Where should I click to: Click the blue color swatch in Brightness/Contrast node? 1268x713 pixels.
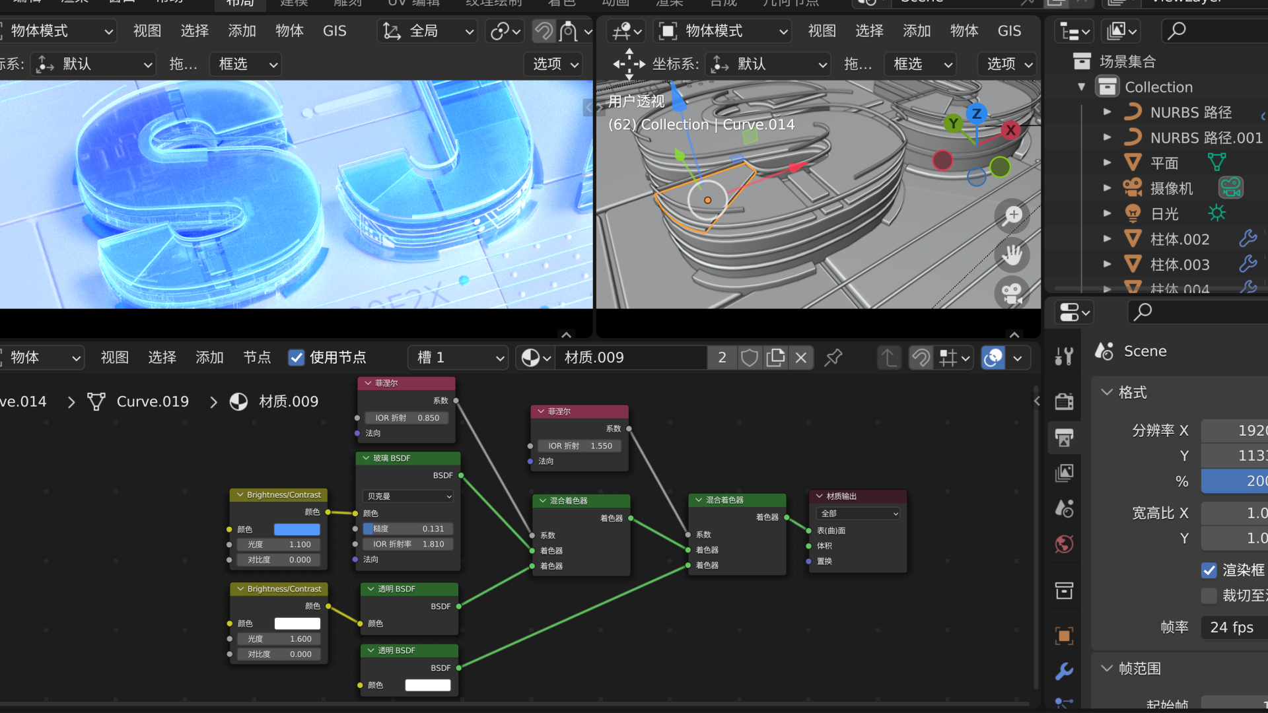point(297,529)
